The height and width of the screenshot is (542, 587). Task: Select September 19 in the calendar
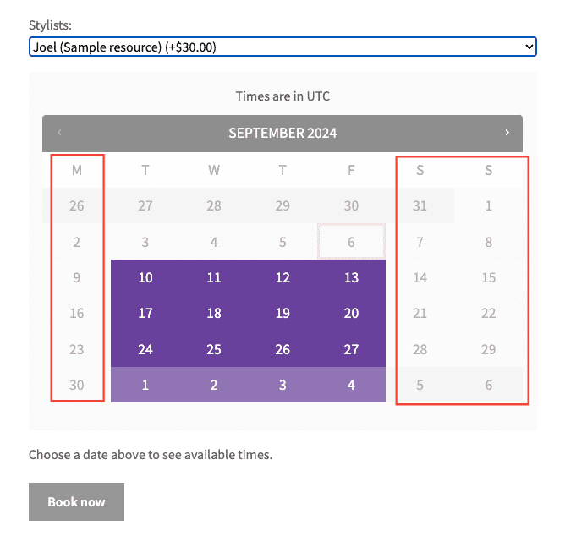283,313
